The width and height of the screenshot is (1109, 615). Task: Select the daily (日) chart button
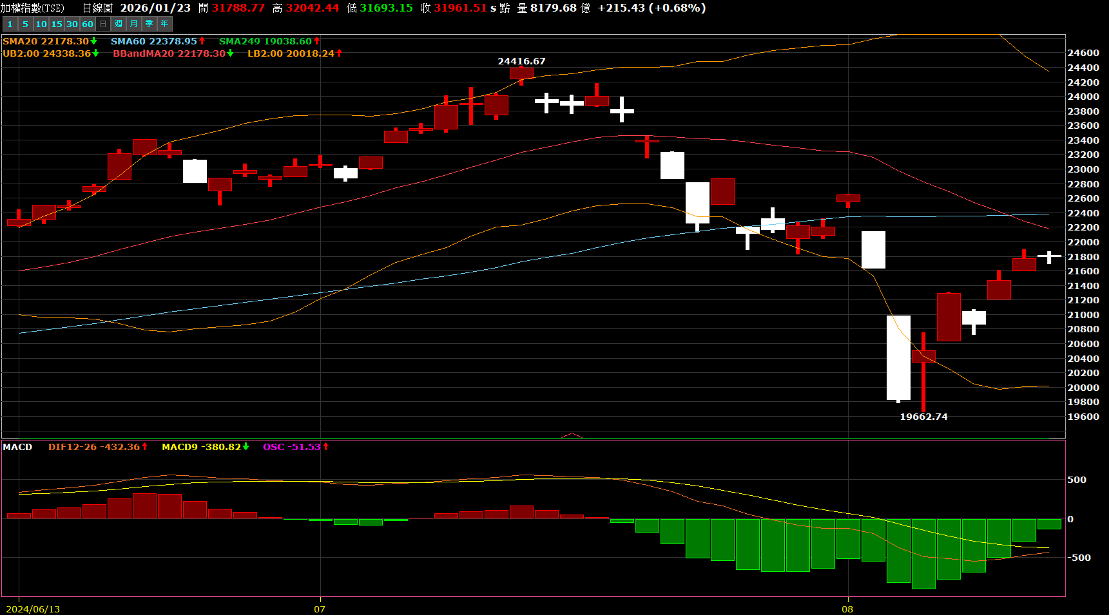(103, 24)
